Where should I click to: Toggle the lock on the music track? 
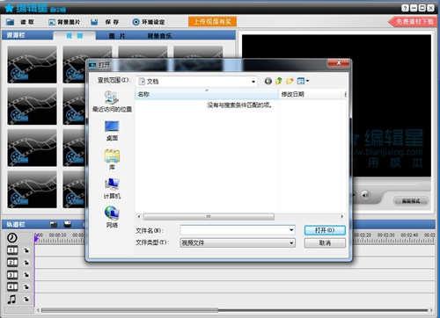click(x=26, y=300)
